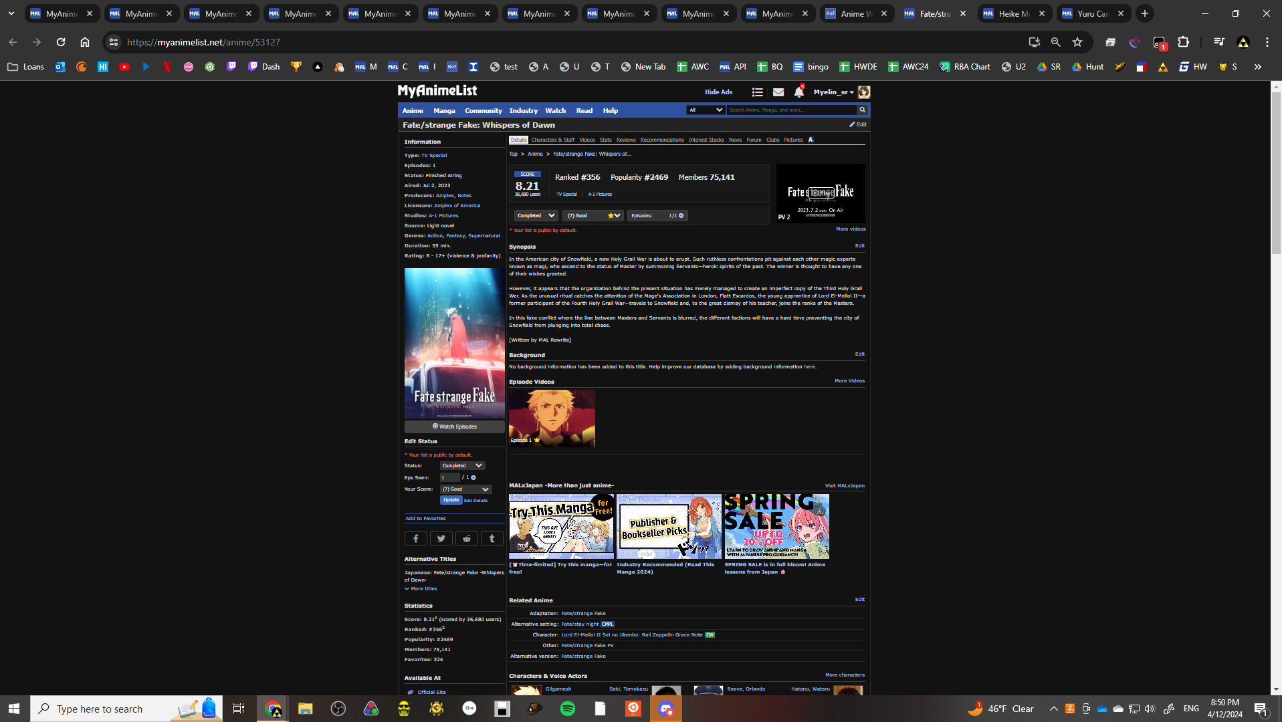Viewport: 1282px width, 722px height.
Task: Open the Fate/stay night related anime link
Action: pyautogui.click(x=580, y=624)
